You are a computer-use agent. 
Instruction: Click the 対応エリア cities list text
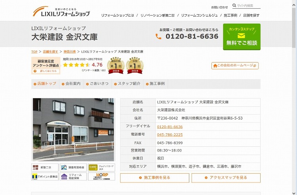pos(199,167)
